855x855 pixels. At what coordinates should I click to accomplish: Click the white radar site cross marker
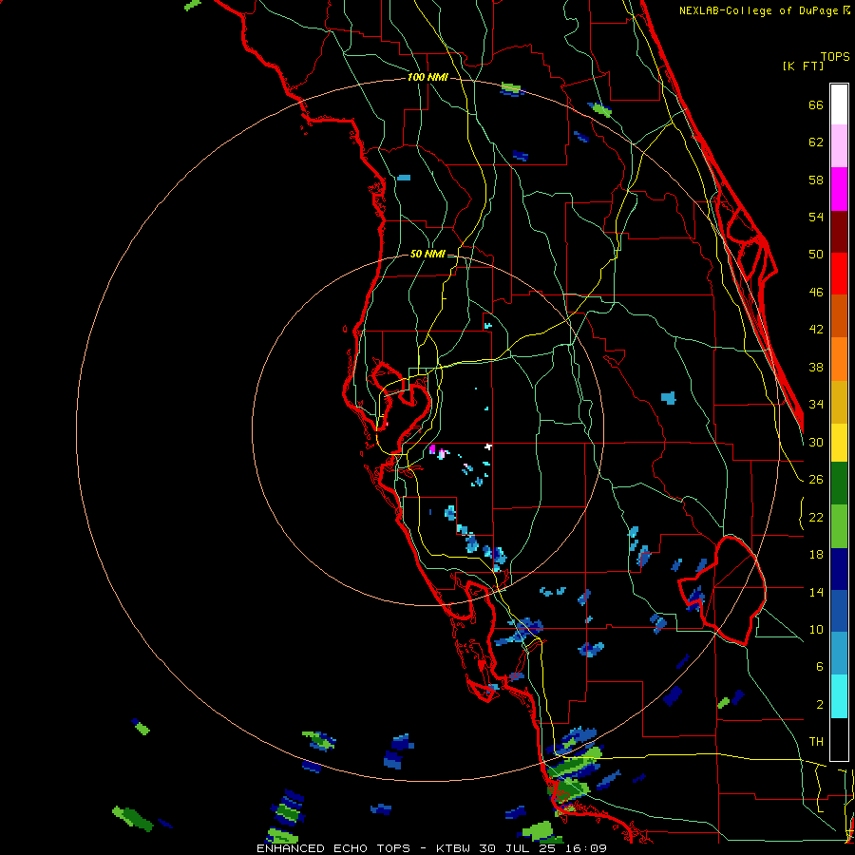[488, 446]
